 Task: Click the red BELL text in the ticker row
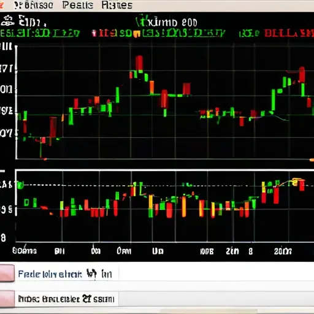(x=289, y=33)
